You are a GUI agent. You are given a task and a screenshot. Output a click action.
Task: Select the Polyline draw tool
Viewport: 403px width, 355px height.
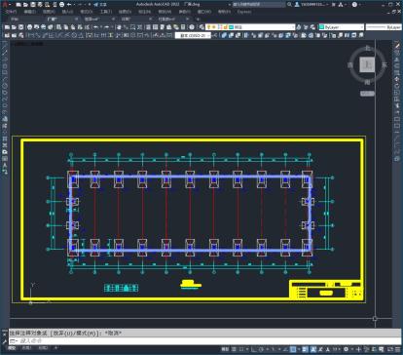click(5, 59)
